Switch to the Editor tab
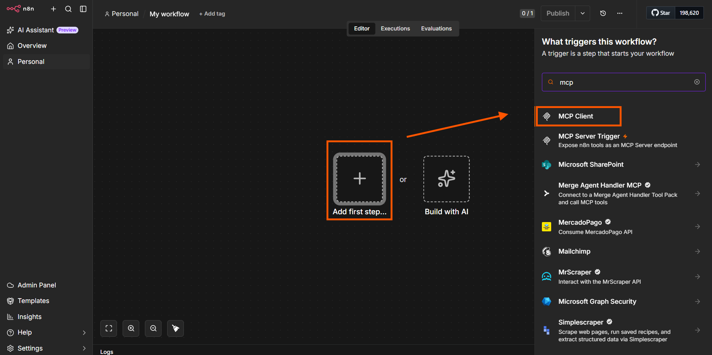The image size is (712, 355). 362,29
